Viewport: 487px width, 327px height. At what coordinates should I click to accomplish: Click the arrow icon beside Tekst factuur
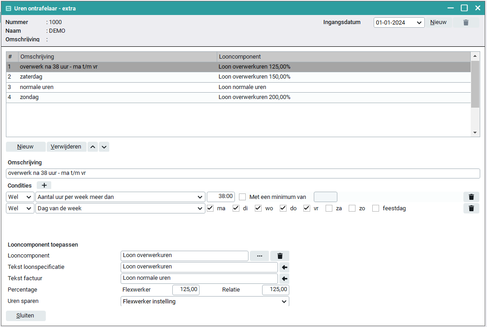pyautogui.click(x=285, y=278)
